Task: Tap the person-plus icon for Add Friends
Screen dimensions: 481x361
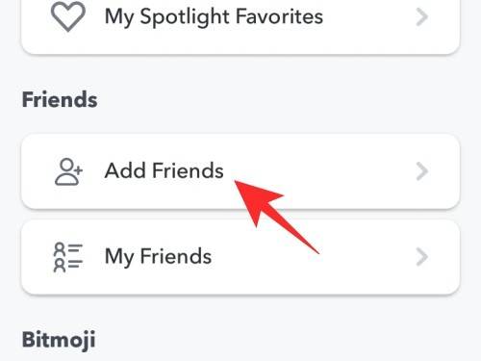Action: (68, 172)
